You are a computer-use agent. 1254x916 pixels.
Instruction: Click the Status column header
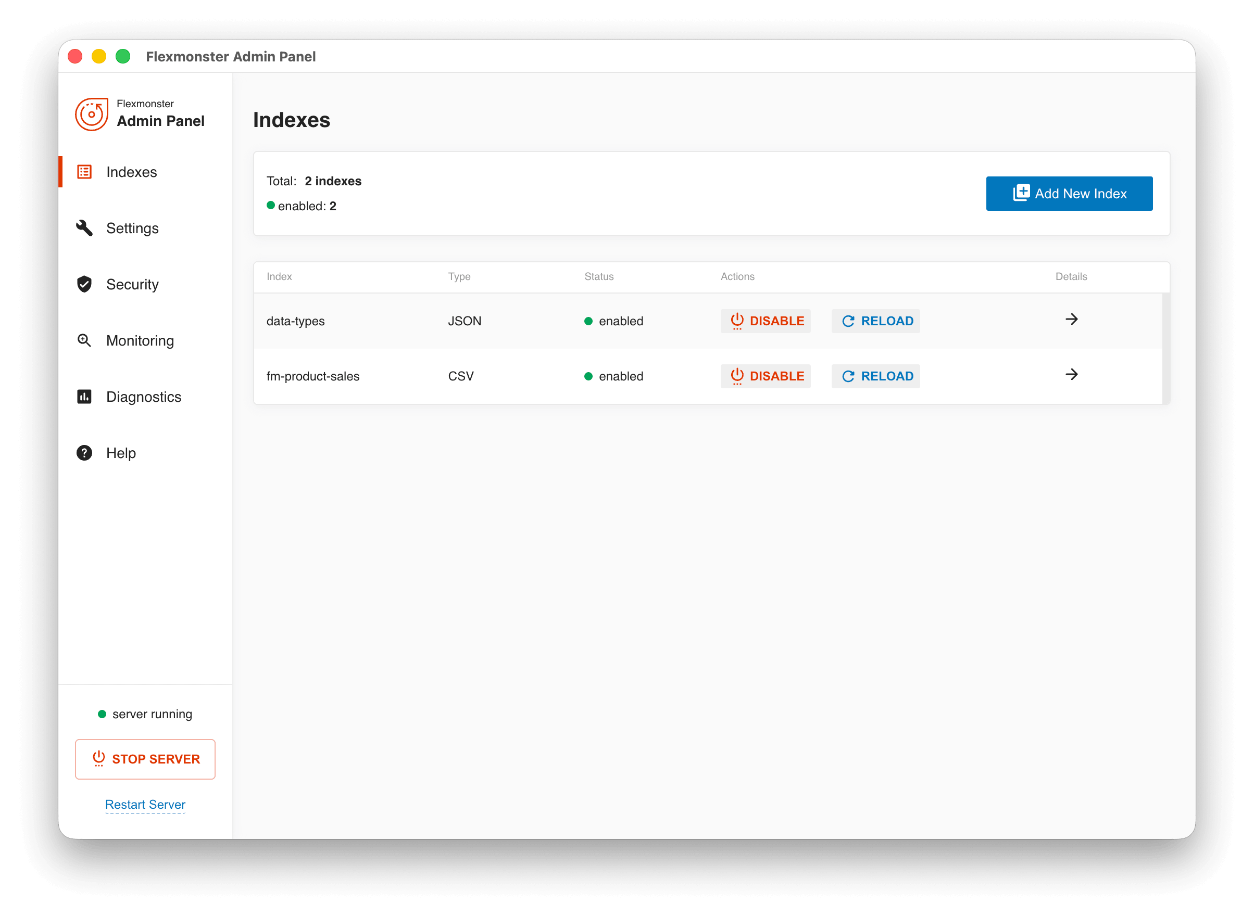pyautogui.click(x=599, y=276)
